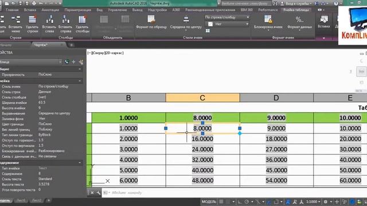
Task: Open the background fill dropdown 'Нет'
Action: (x=227, y=24)
